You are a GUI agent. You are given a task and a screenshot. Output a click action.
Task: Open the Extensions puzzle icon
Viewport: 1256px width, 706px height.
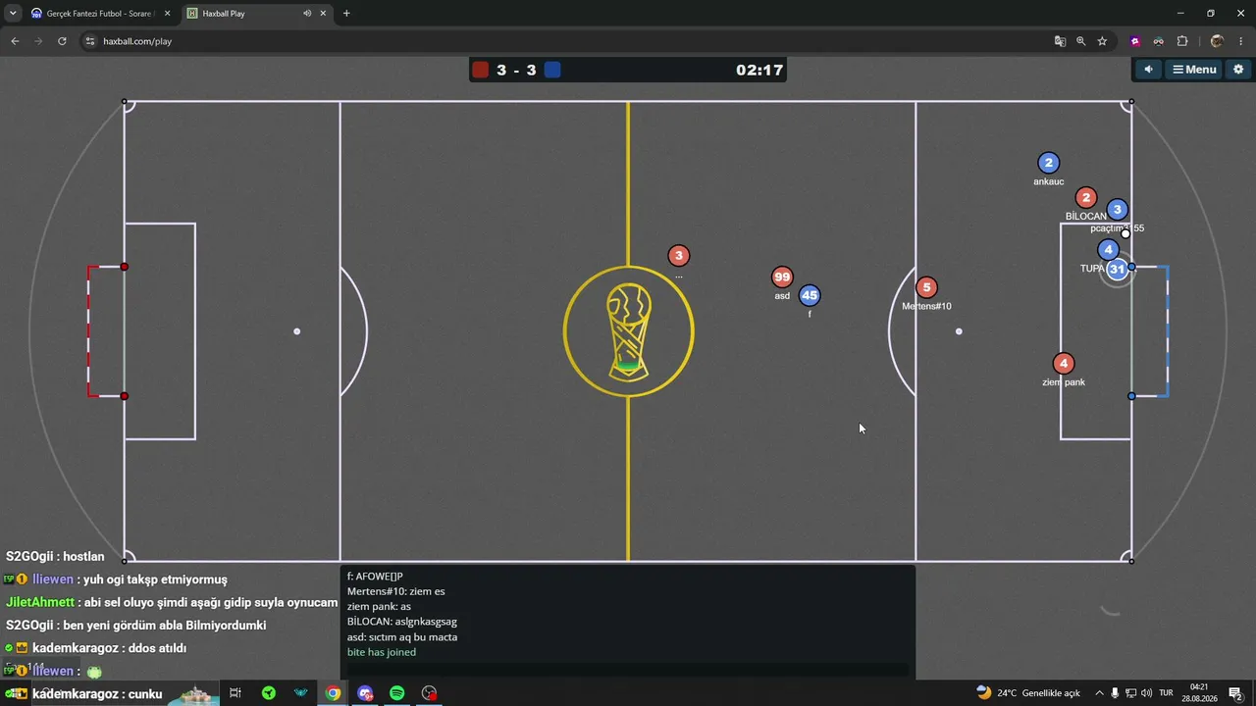pyautogui.click(x=1182, y=41)
